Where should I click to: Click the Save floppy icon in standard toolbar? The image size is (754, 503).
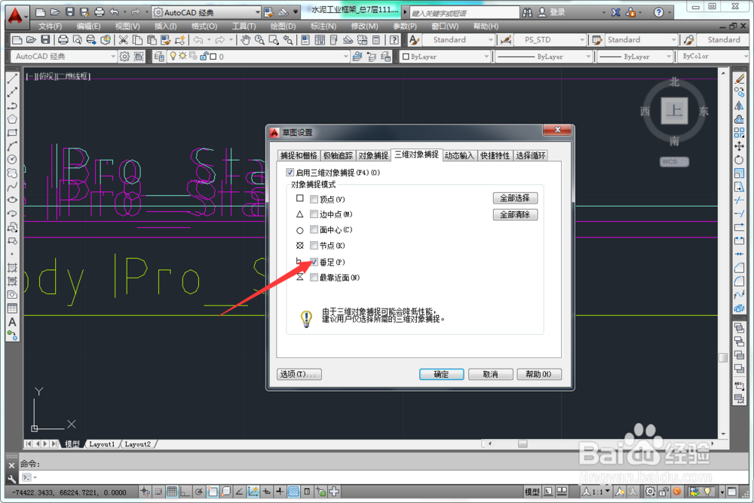[x=45, y=40]
